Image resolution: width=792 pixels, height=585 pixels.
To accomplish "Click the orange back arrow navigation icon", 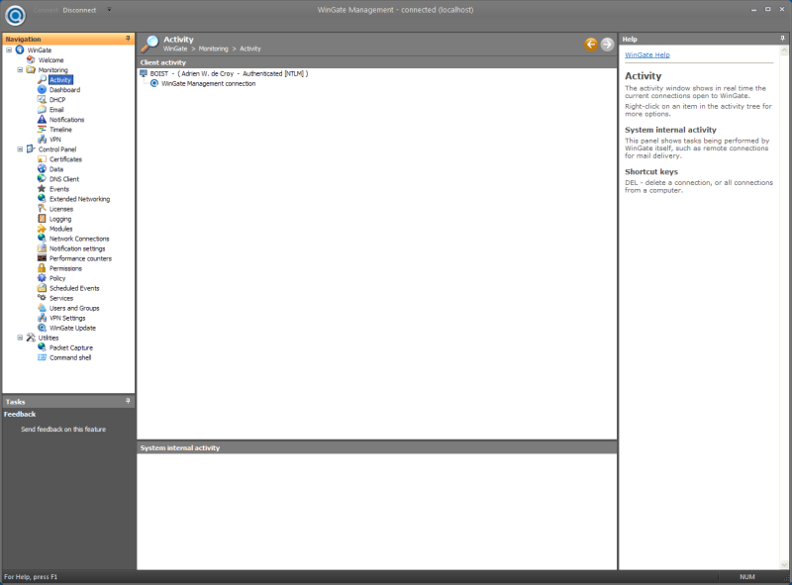I will click(590, 45).
